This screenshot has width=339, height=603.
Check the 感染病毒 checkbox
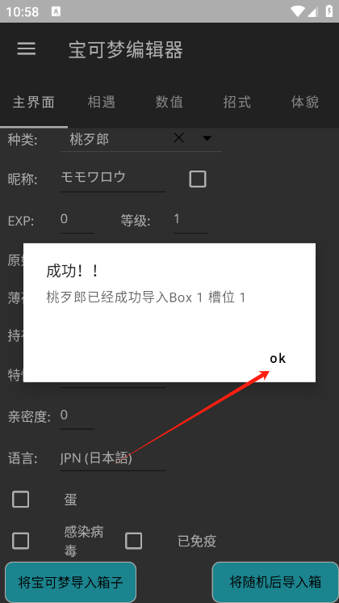point(21,541)
